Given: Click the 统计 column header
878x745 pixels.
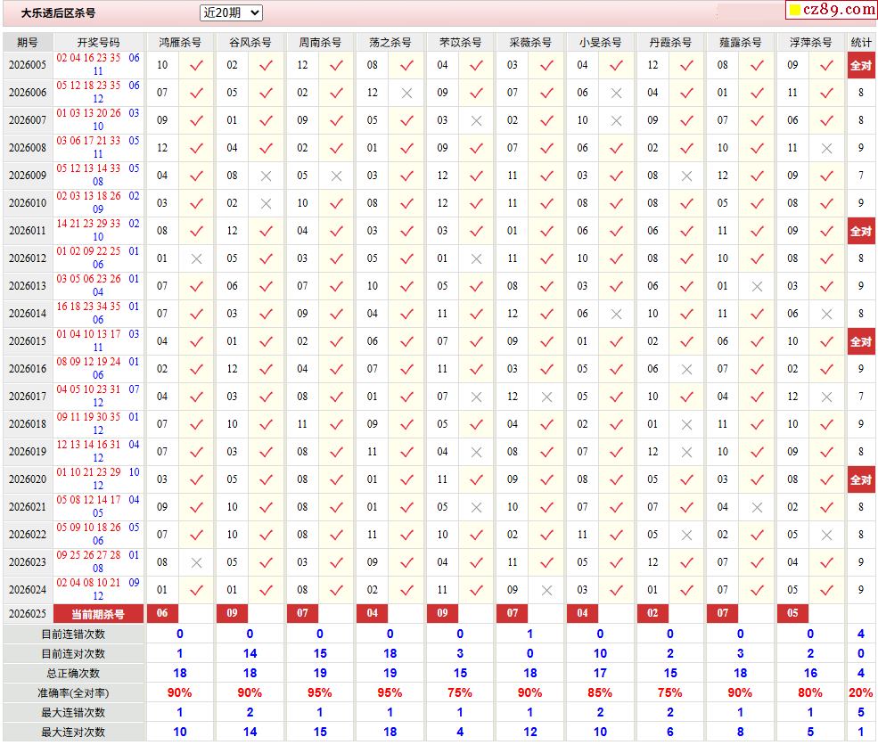Looking at the screenshot, I should pos(861,43).
